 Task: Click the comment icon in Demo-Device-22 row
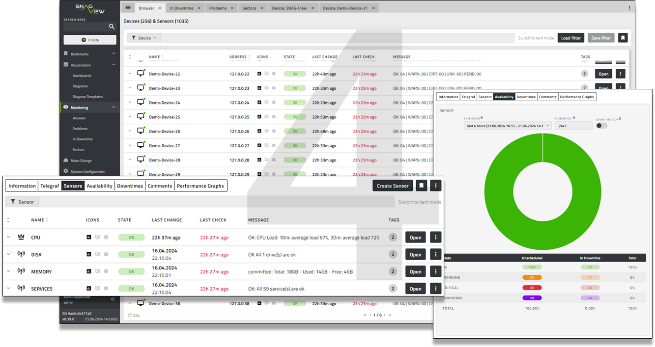(266, 74)
